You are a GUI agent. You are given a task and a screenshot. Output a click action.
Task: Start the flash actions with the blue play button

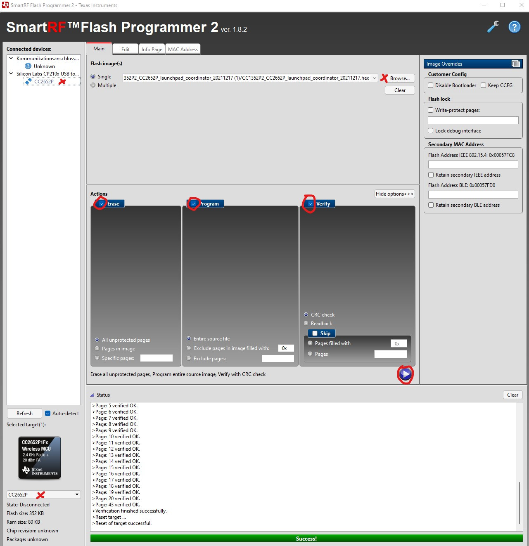click(x=406, y=374)
